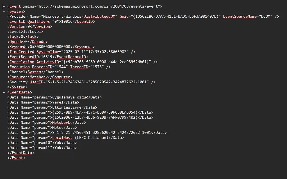Click the param9 LocalHost LRPC text

pos(80,138)
